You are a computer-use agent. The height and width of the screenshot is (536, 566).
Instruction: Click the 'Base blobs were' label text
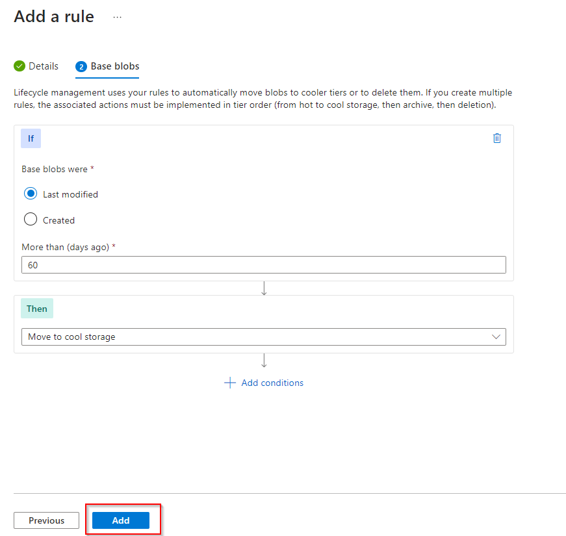click(x=55, y=169)
